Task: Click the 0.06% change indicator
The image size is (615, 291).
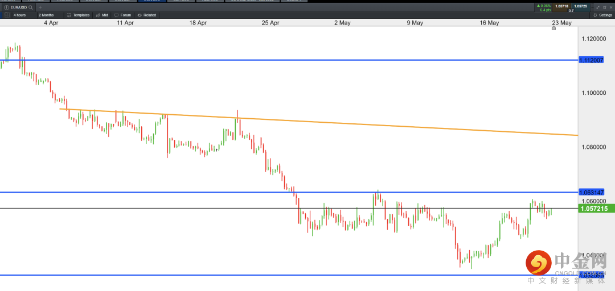Action: point(543,6)
